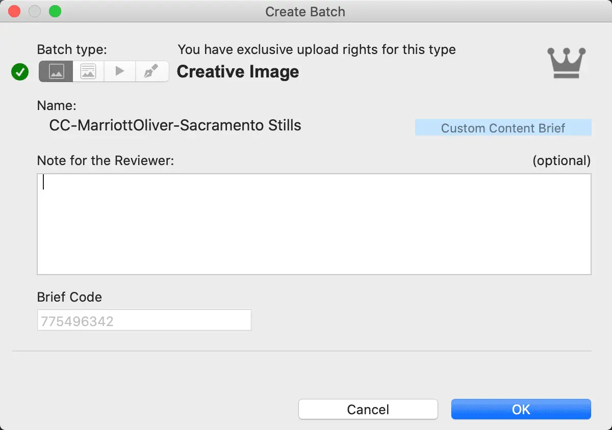
Task: Click the Note for the Reviewer label
Action: tap(106, 161)
